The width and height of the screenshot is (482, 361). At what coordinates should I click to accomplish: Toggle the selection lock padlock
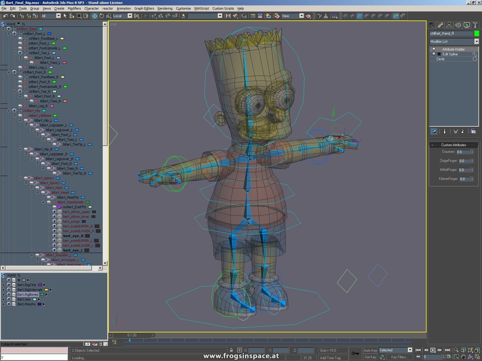tap(231, 350)
